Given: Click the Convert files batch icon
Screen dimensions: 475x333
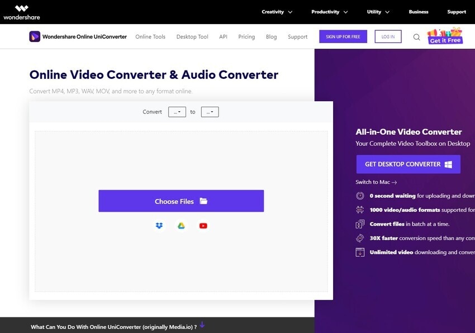Looking at the screenshot, I should click(360, 224).
